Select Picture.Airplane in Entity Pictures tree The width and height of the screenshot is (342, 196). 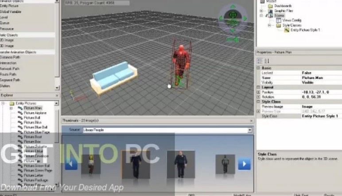click(35, 113)
